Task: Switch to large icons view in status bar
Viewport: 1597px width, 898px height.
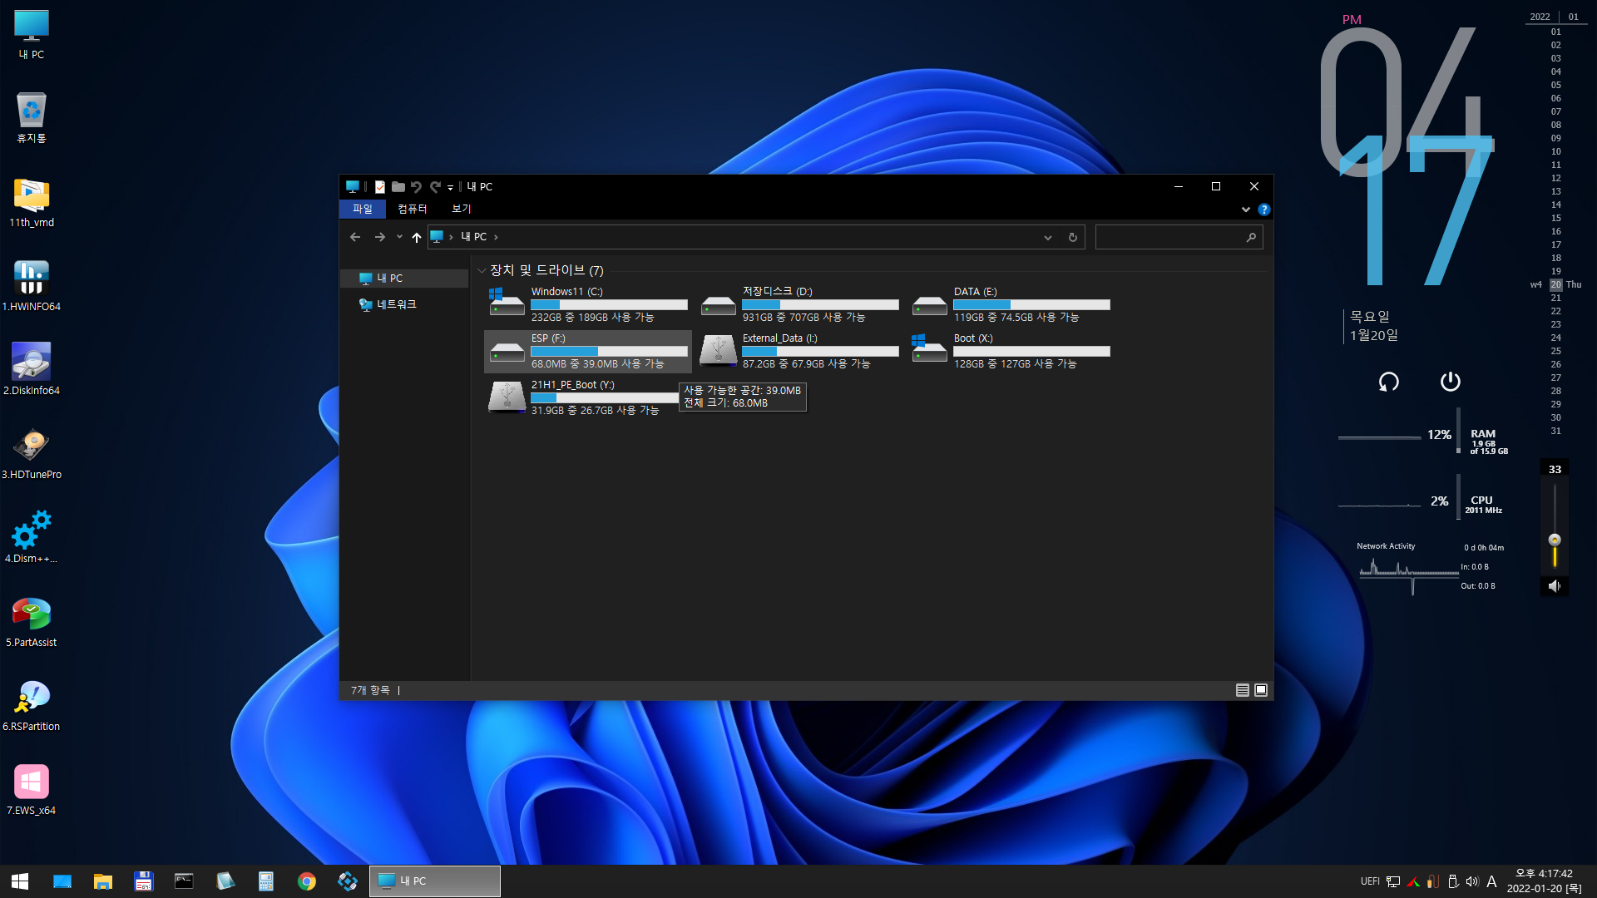Action: [1261, 690]
